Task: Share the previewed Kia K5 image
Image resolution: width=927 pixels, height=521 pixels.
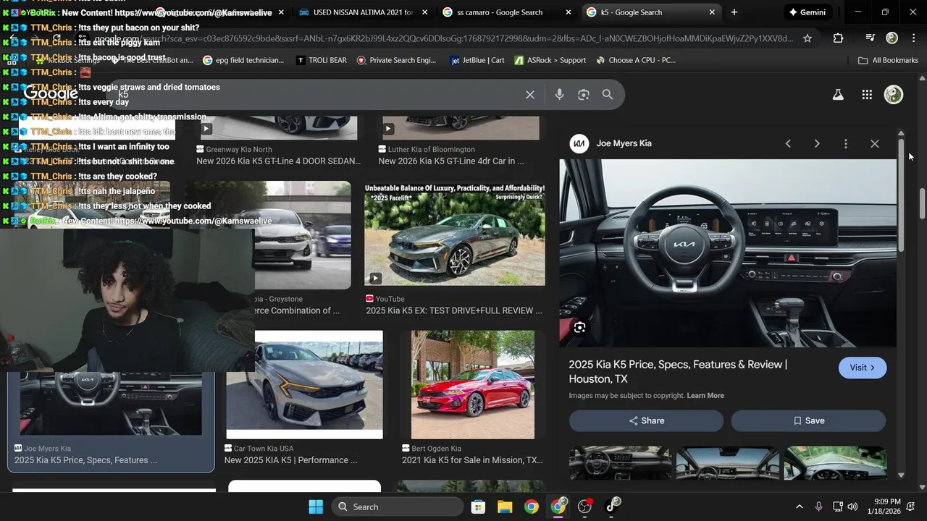Action: (646, 420)
